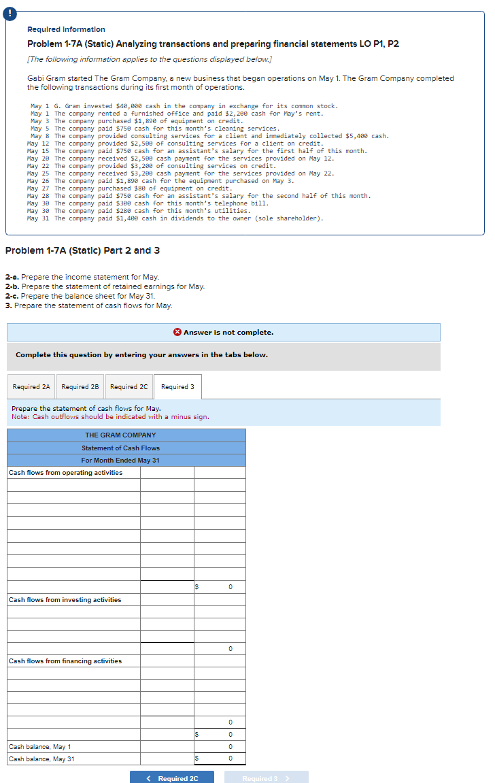Click Cash flows from investing activities label
This screenshot has width=495, height=783.
[65, 600]
